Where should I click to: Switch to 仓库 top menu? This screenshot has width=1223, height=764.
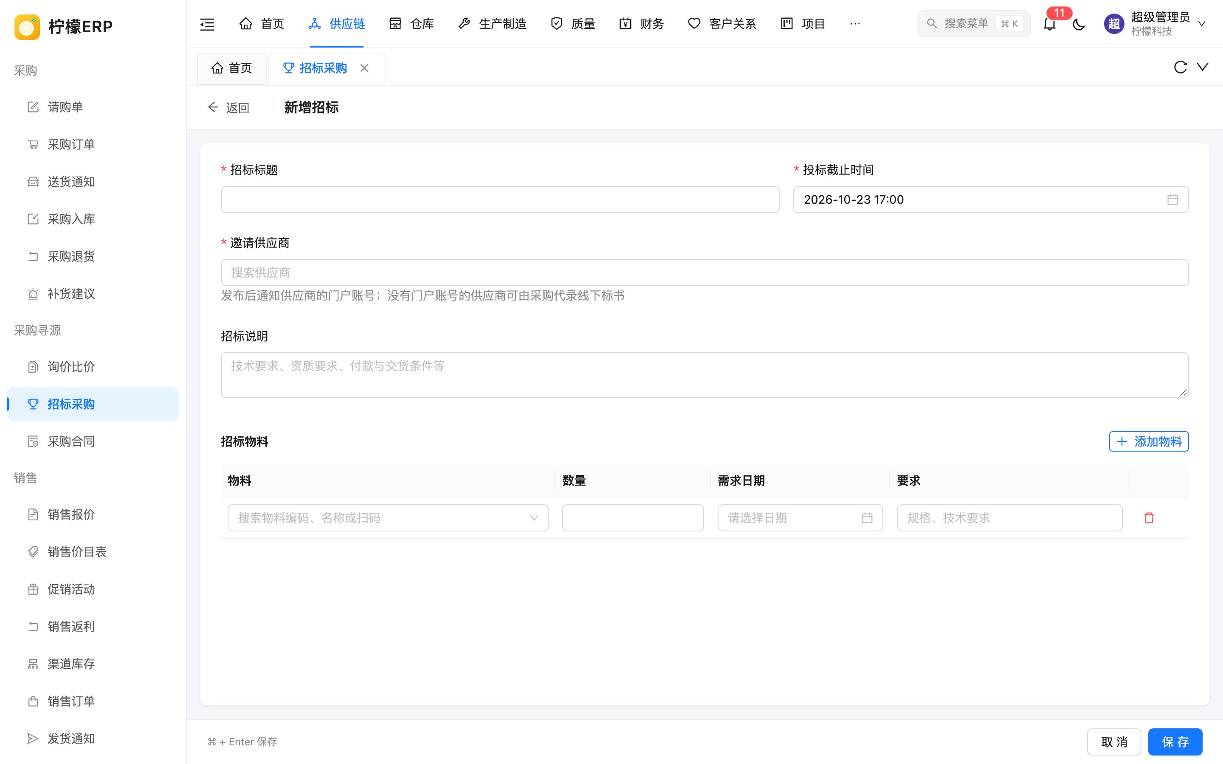tap(411, 24)
